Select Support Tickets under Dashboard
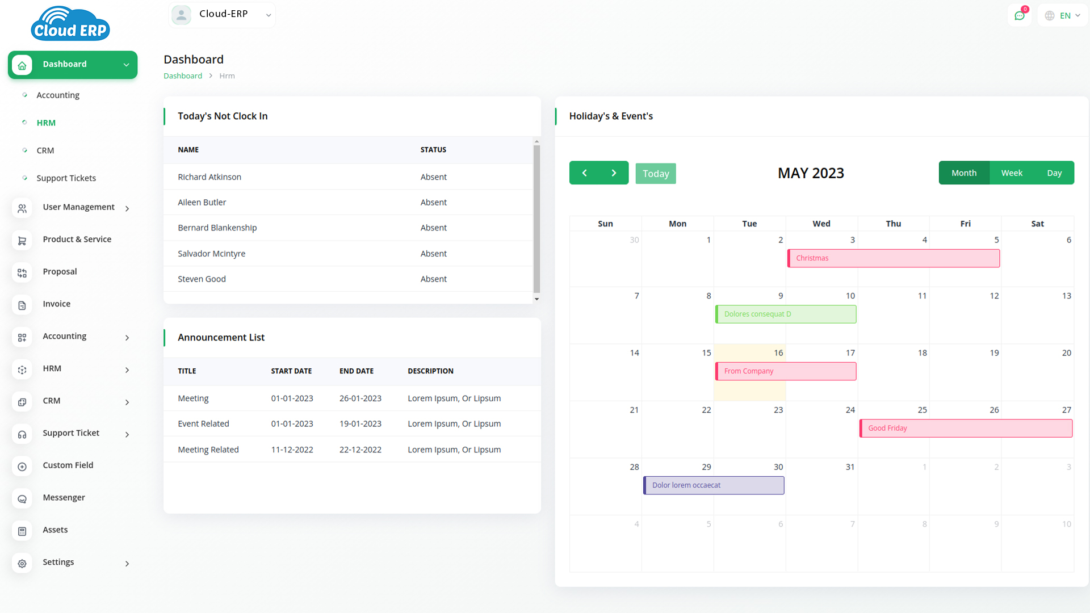This screenshot has height=613, width=1090. (x=66, y=178)
